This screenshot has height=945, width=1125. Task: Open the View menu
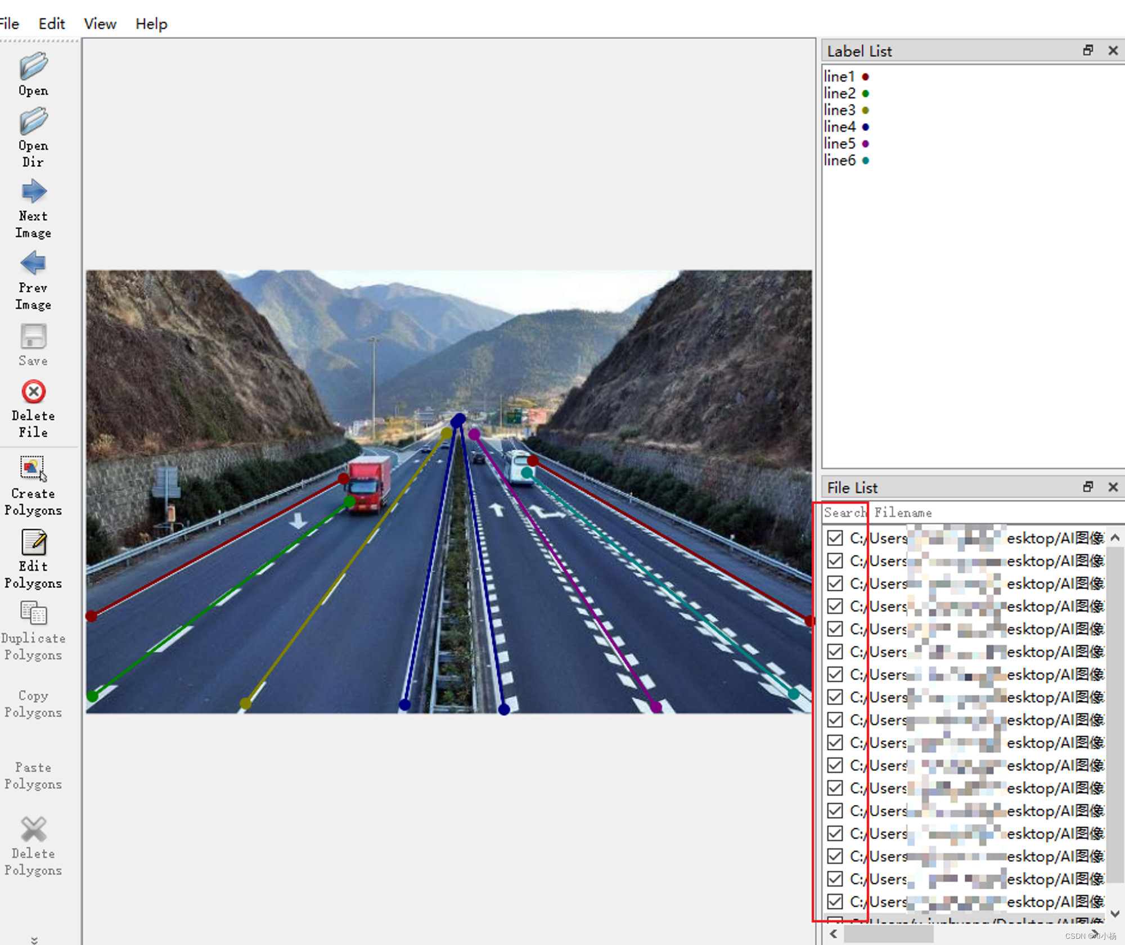100,24
